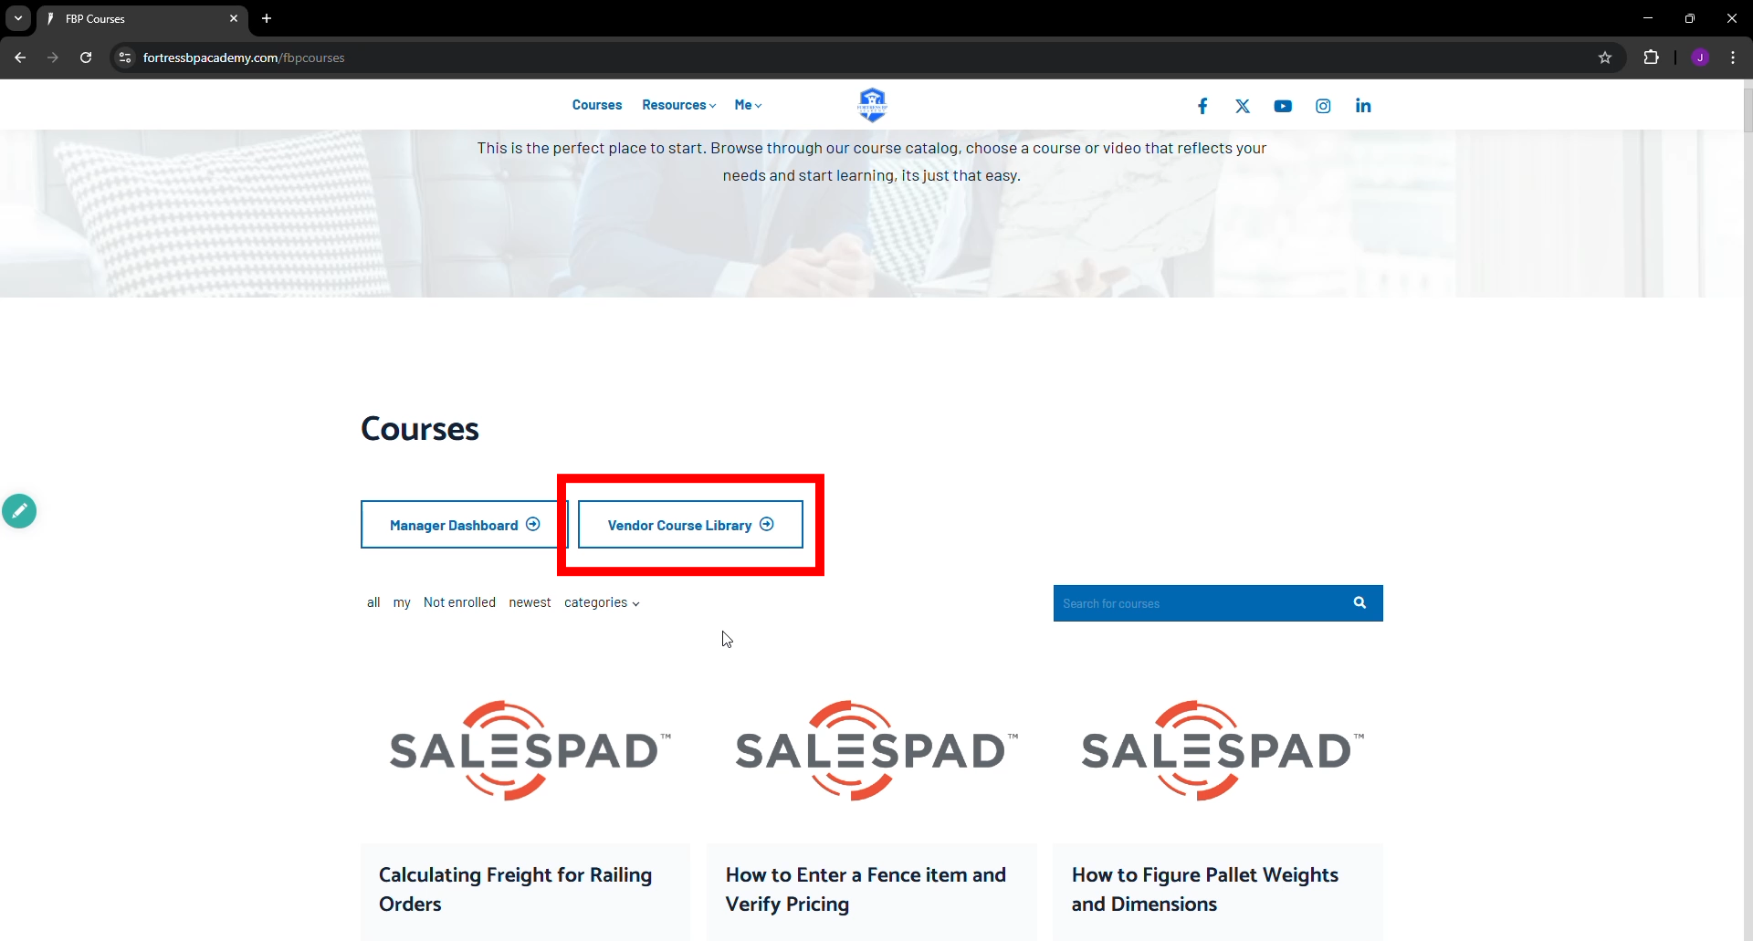Open the X (Twitter) social icon
The image size is (1753, 941).
(x=1243, y=106)
